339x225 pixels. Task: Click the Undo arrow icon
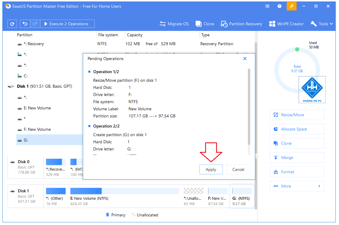click(25, 23)
